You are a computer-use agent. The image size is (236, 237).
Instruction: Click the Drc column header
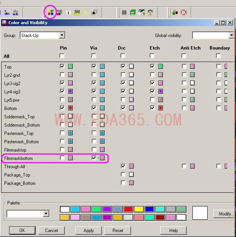pyautogui.click(x=122, y=48)
